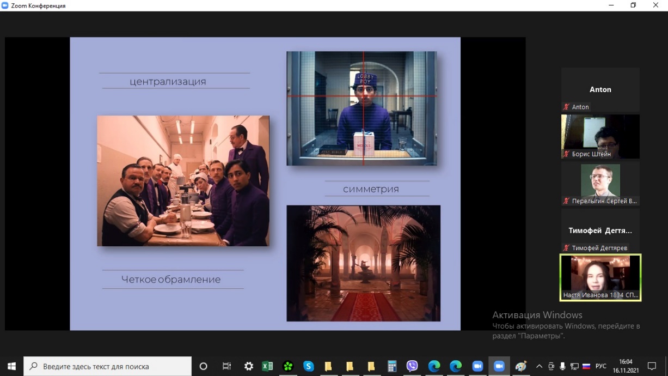Click muted microphone icon beside Перелыгин Сергей
The width and height of the screenshot is (668, 376).
[x=567, y=201]
